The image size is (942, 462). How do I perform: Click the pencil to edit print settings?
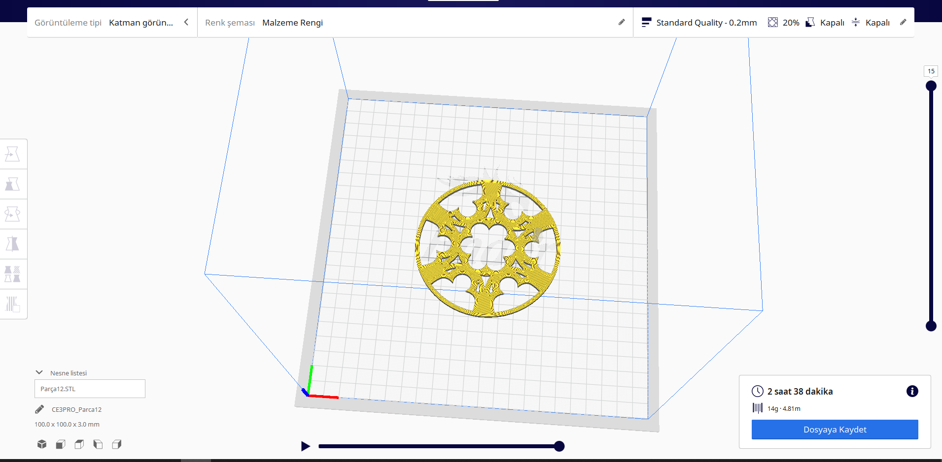click(904, 22)
